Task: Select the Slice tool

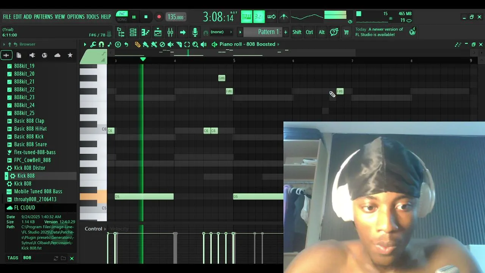Action: [179, 44]
